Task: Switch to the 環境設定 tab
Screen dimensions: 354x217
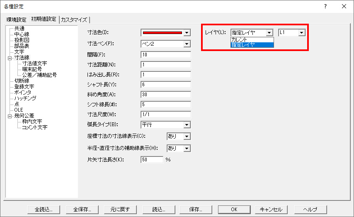Action: click(16, 20)
